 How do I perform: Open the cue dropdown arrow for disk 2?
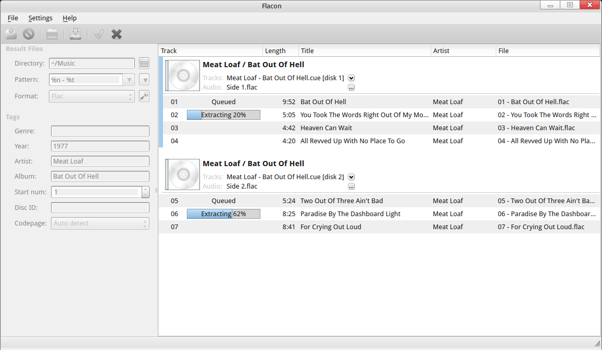tap(351, 177)
